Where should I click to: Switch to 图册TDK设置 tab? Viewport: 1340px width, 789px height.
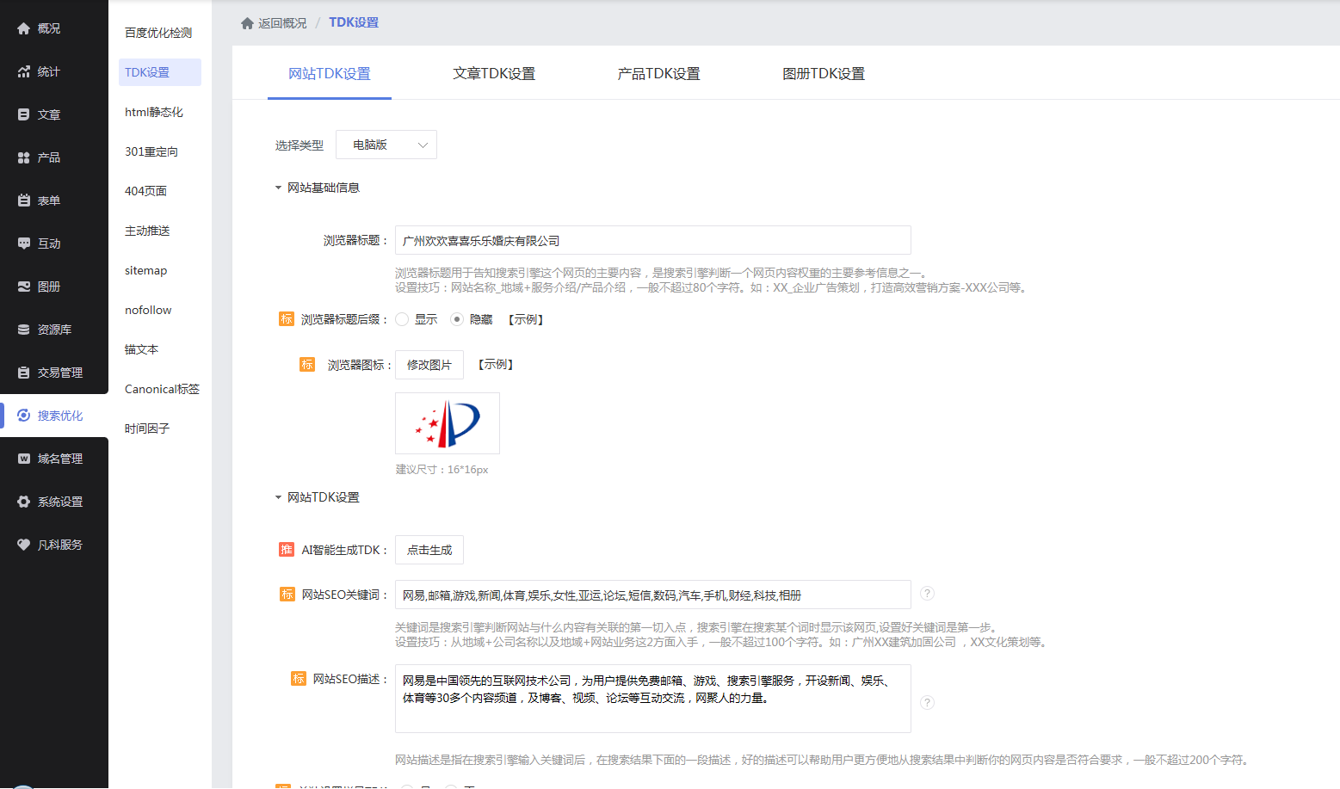tap(824, 74)
